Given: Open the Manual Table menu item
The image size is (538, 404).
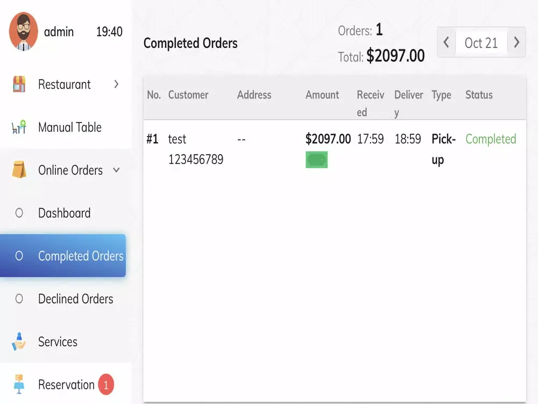Looking at the screenshot, I should (69, 128).
